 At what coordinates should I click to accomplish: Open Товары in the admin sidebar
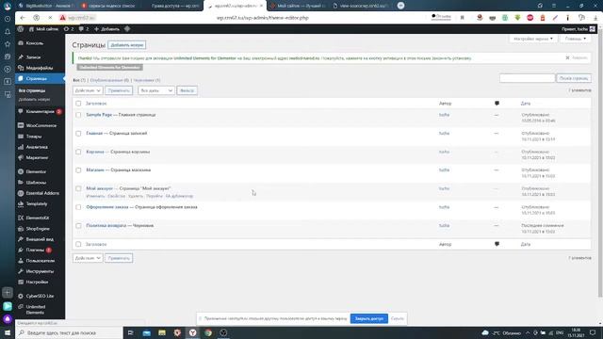pyautogui.click(x=34, y=136)
